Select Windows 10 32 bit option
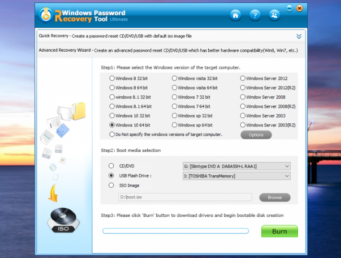341x258 pixels. tap(129, 116)
